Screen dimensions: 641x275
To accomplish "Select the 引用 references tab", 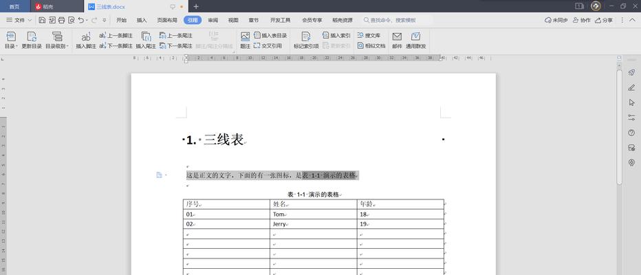I will (193, 20).
